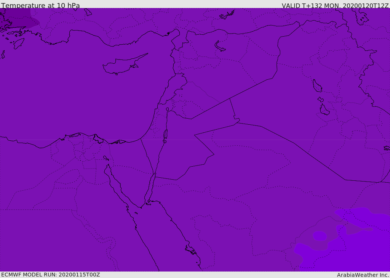Screen dimensions: 390x278
Task: Click the 'ECMWF MODEL RUN: 20200115T00Z' caption
Action: 51,275
